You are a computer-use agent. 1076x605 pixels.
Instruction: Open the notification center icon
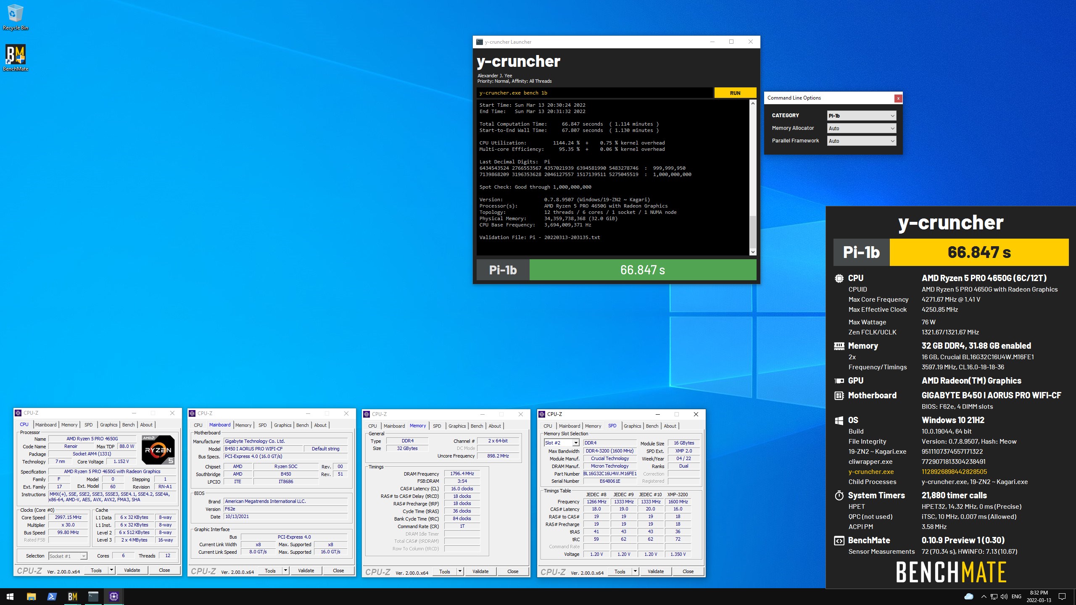coord(1062,596)
